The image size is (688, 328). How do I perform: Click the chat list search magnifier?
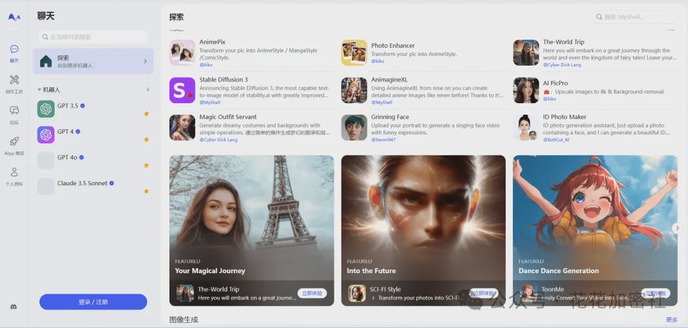[x=45, y=38]
